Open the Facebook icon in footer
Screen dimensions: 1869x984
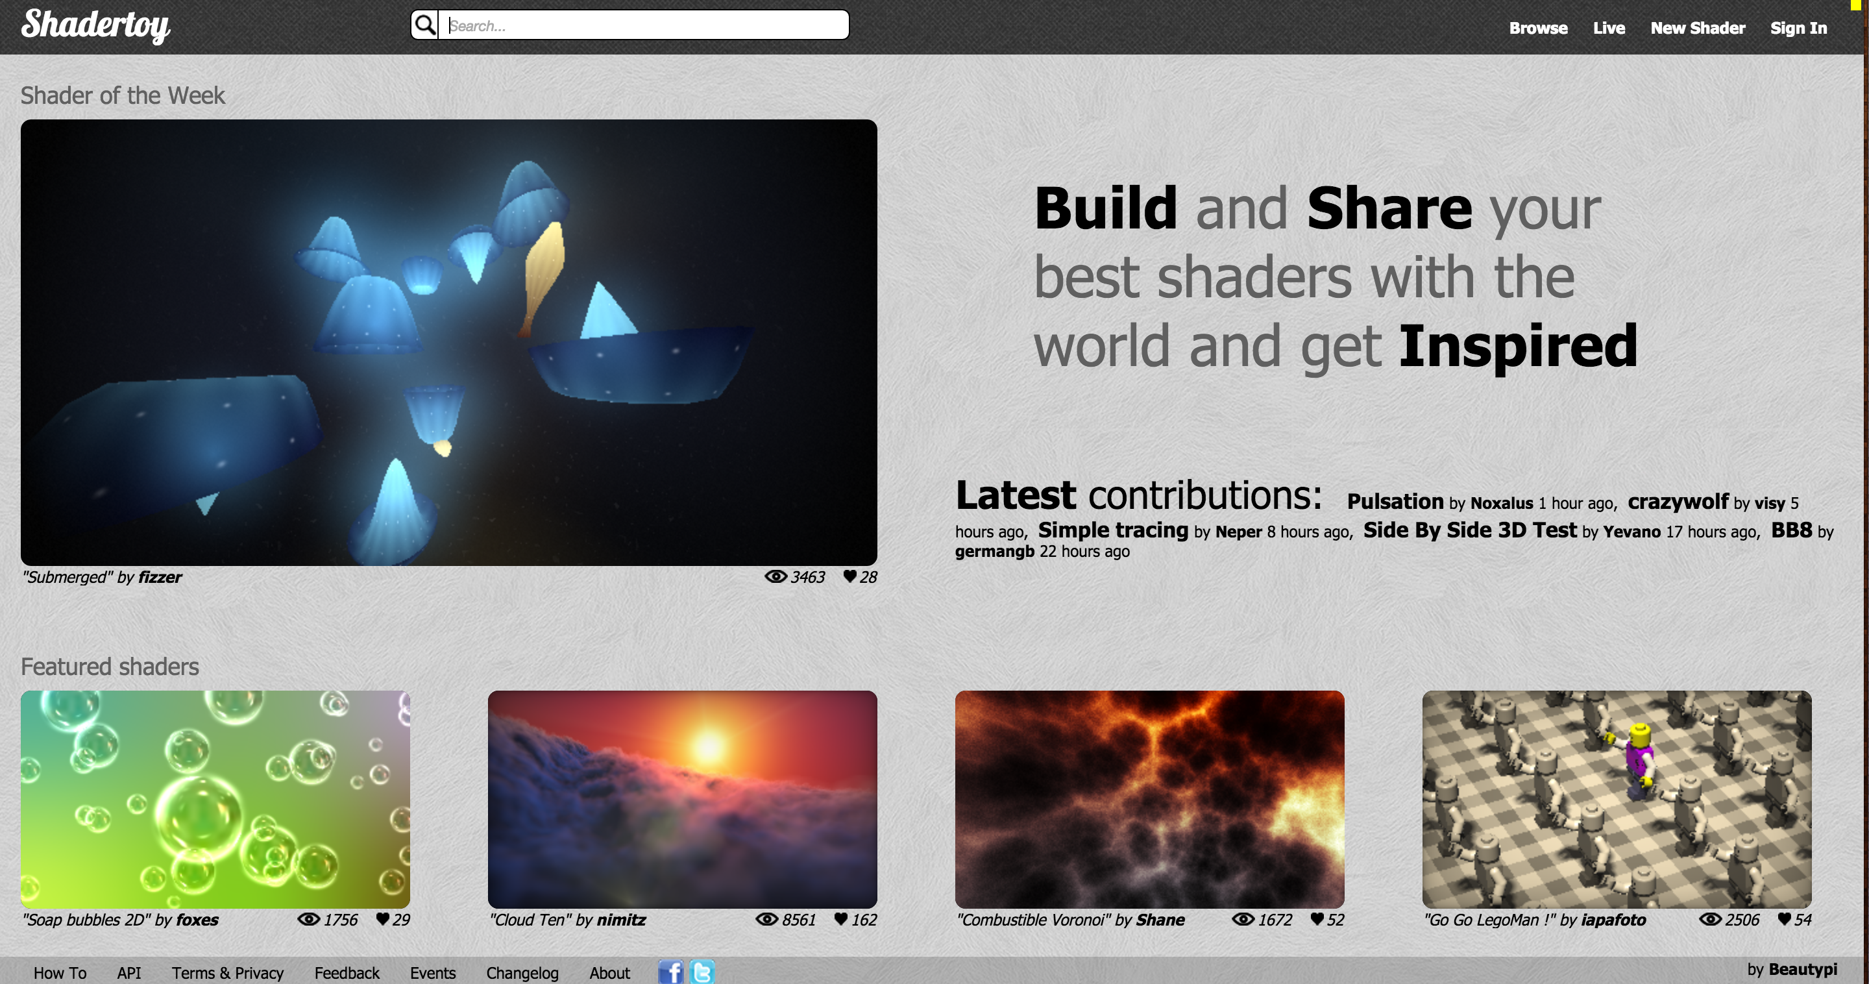pos(670,972)
